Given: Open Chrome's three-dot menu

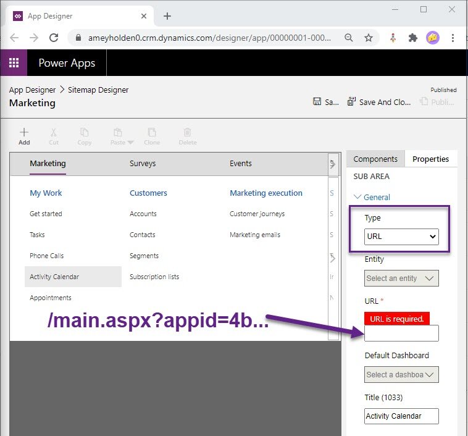Looking at the screenshot, I should coord(453,38).
